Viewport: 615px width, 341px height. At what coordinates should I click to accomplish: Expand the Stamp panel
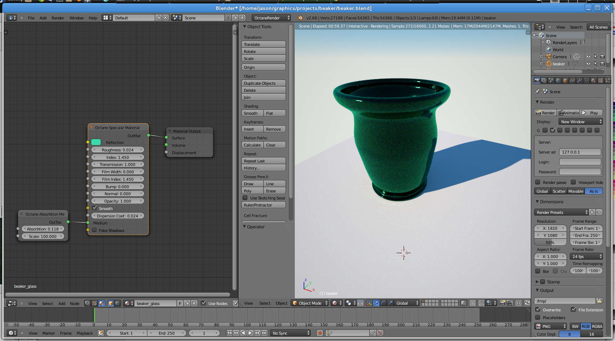pyautogui.click(x=537, y=282)
